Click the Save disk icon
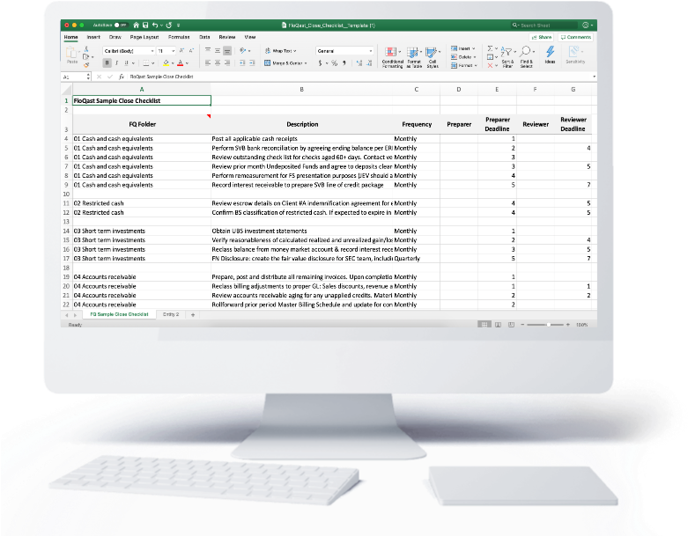Screen dimensions: 688x536 [145, 25]
